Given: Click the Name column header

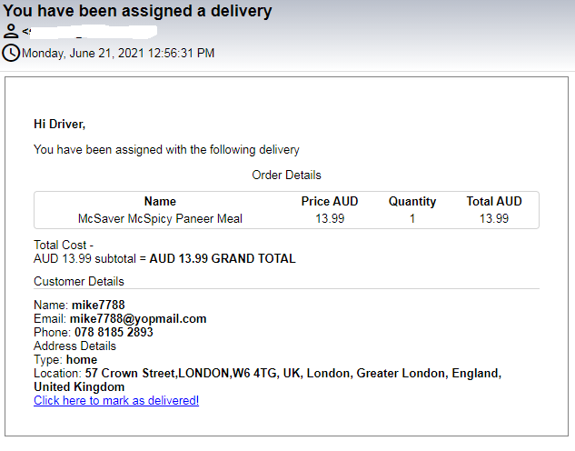Looking at the screenshot, I should (x=160, y=202).
